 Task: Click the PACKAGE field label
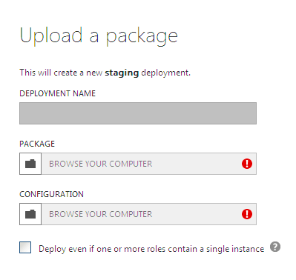(37, 144)
